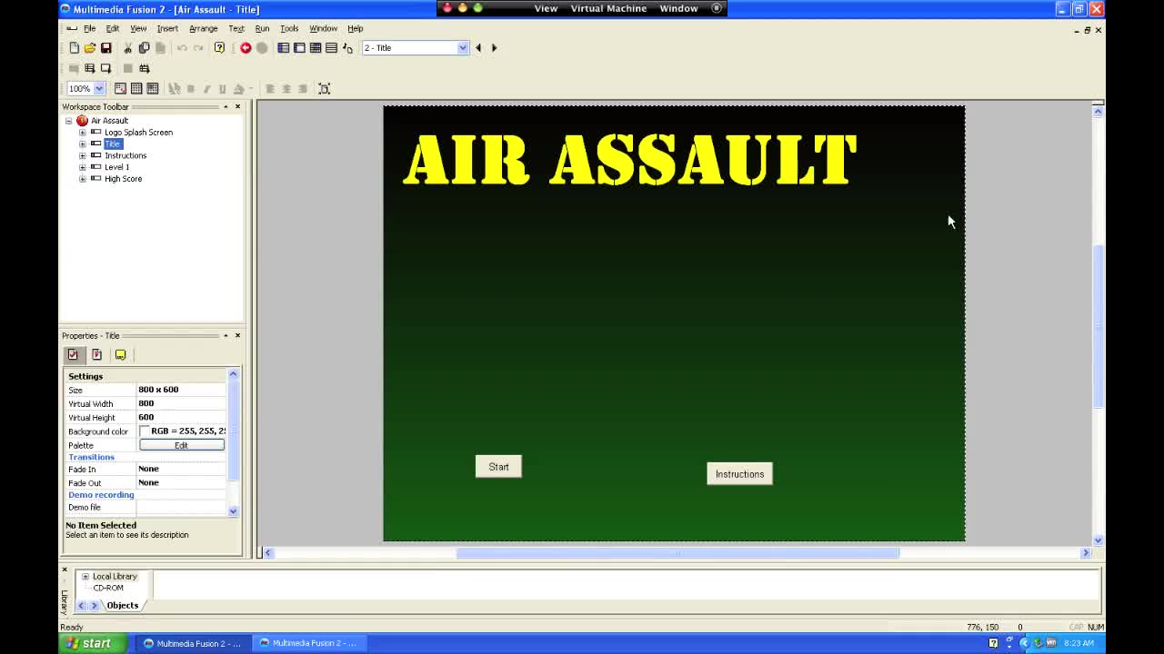This screenshot has width=1164, height=654.
Task: Open the Tools menu
Action: tap(289, 28)
